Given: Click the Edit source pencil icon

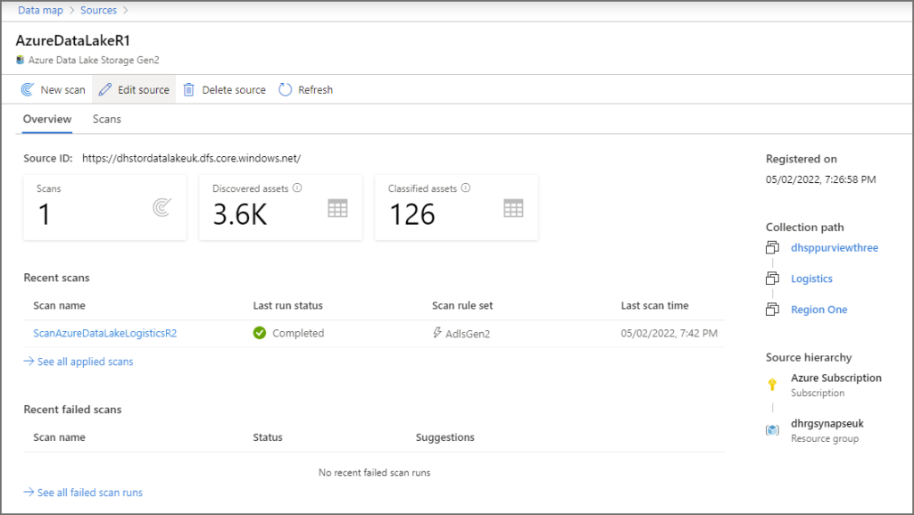Looking at the screenshot, I should click(105, 90).
